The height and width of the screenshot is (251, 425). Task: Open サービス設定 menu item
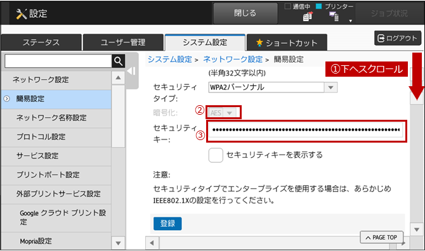(x=56, y=156)
